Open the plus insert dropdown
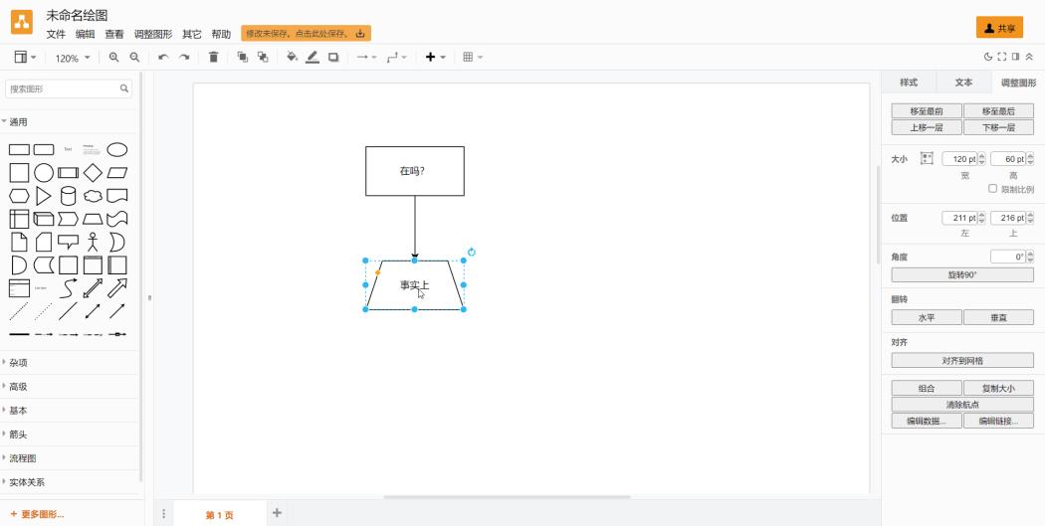Screen dimensions: 1045x526 [x=435, y=58]
